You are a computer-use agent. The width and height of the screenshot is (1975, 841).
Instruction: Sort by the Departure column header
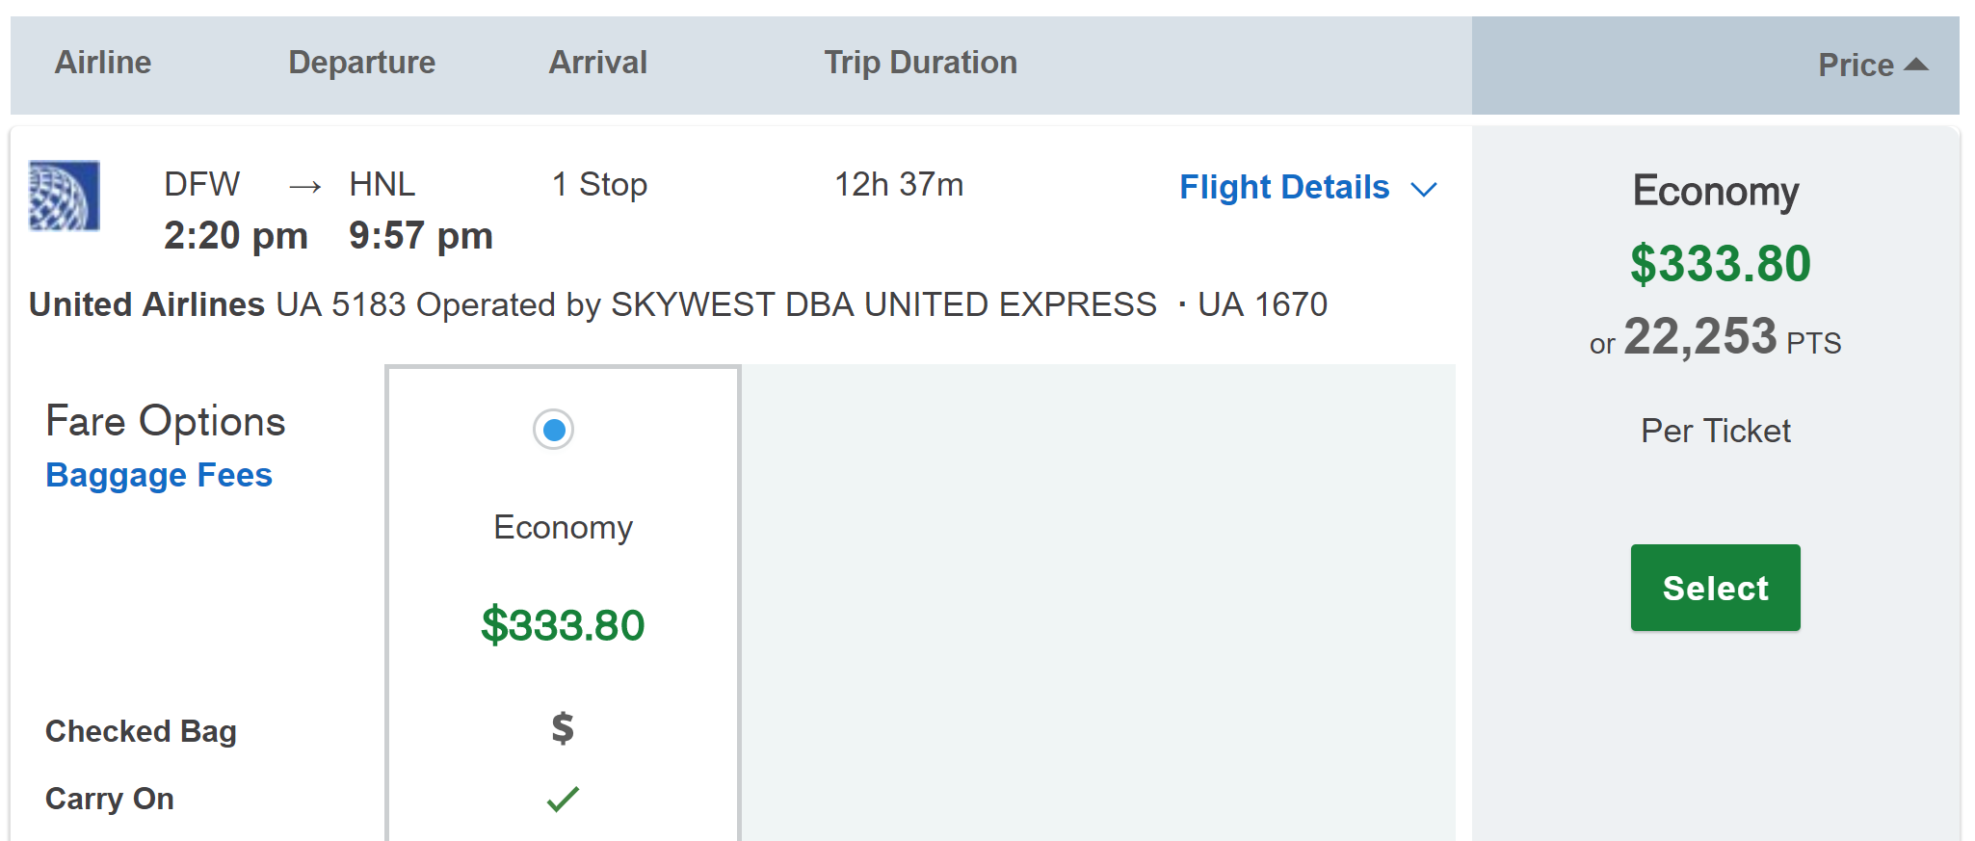point(361,63)
